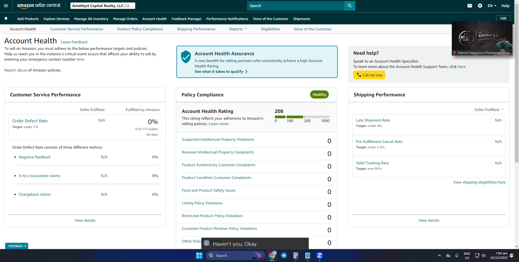Image resolution: width=519 pixels, height=262 pixels.
Task: Open the Seller Fulfilled shipping dropdown
Action: pyautogui.click(x=489, y=110)
